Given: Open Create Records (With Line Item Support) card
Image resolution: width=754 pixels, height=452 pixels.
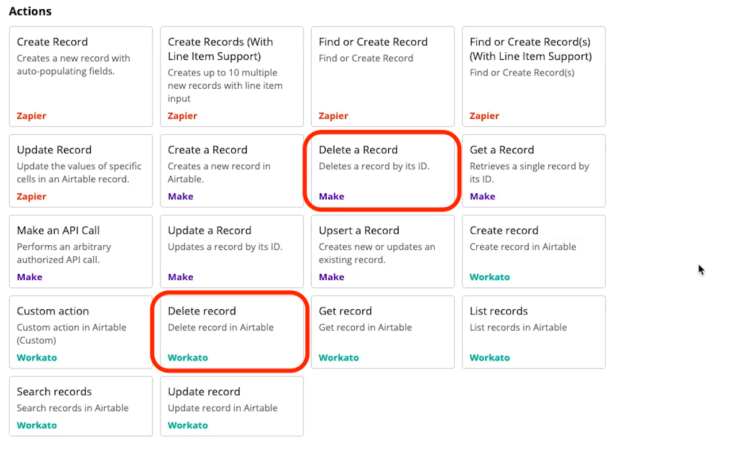Looking at the screenshot, I should coord(231,76).
